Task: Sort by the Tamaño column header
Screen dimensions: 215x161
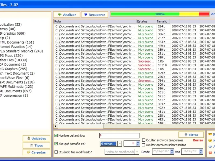Action: 163,21
